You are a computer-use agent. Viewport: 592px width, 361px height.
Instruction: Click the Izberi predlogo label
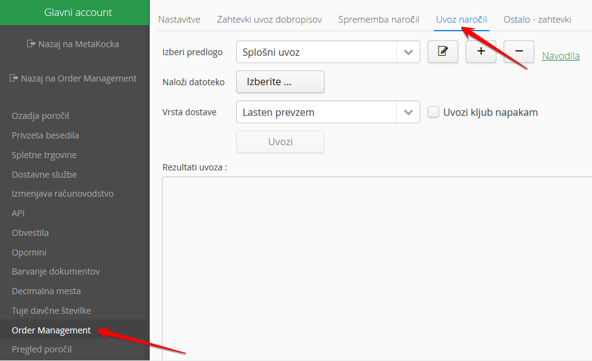pos(193,52)
